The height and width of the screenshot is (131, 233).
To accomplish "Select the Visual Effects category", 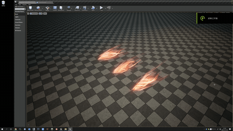I will (19, 22).
